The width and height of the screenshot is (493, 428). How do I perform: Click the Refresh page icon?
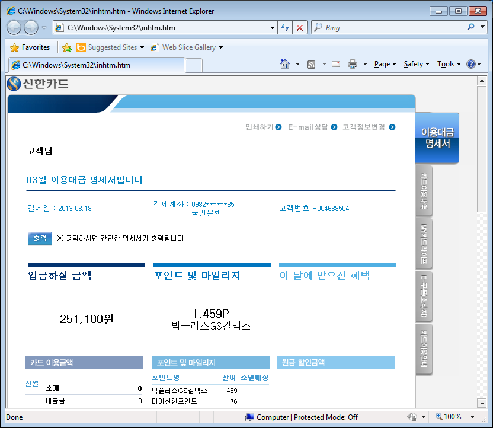(x=286, y=27)
